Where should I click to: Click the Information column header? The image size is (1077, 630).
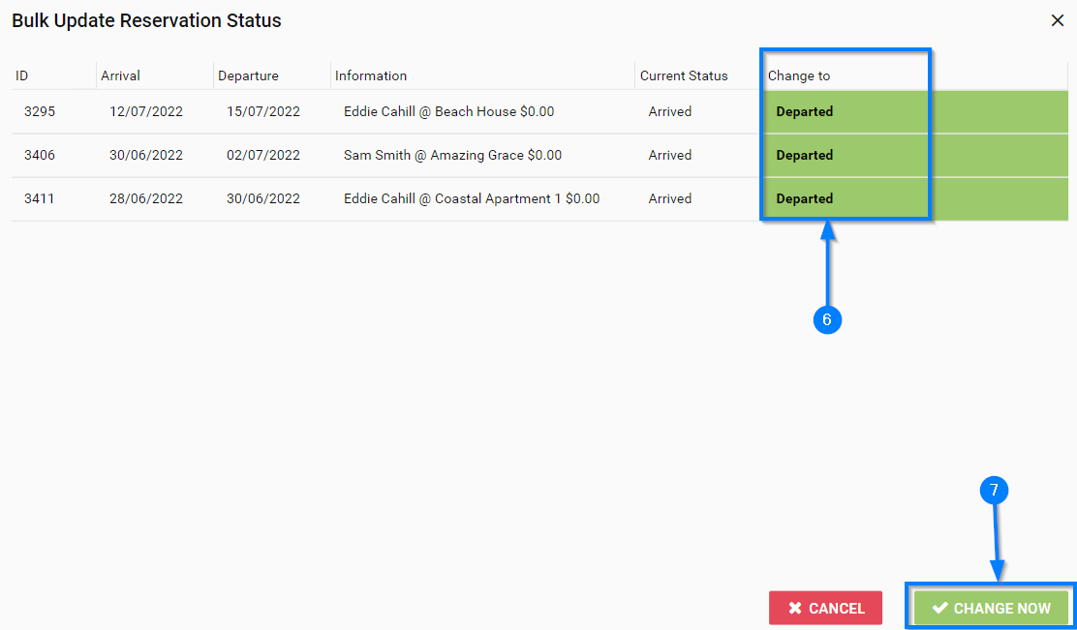point(371,75)
